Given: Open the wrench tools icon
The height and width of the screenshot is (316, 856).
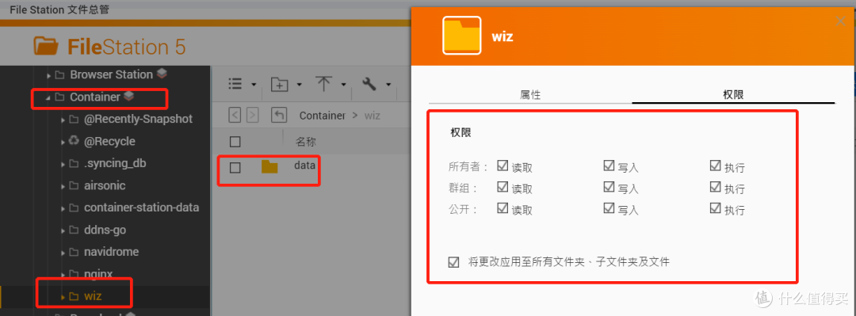Looking at the screenshot, I should click(x=369, y=84).
